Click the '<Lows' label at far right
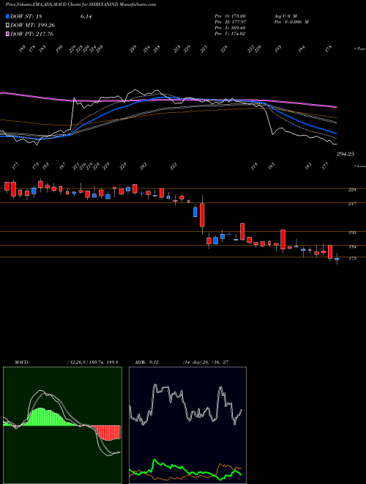366x484 pixels. pyautogui.click(x=360, y=166)
